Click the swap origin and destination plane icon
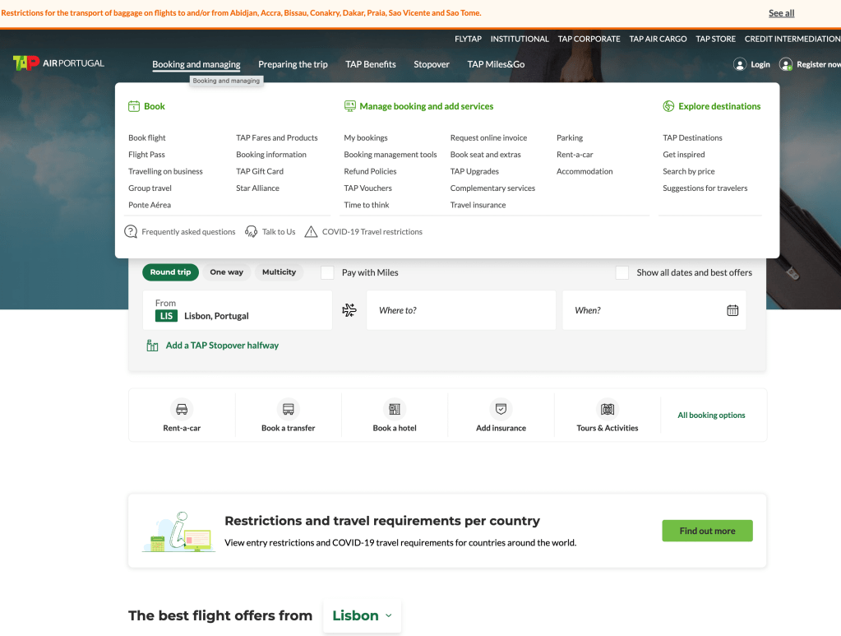Screen dimensions: 841x636 [349, 310]
